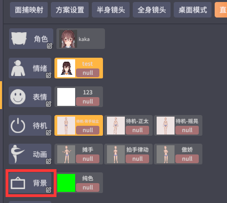227x203 pixels.
Task: Open the 方案设置 tab
Action: 70,10
